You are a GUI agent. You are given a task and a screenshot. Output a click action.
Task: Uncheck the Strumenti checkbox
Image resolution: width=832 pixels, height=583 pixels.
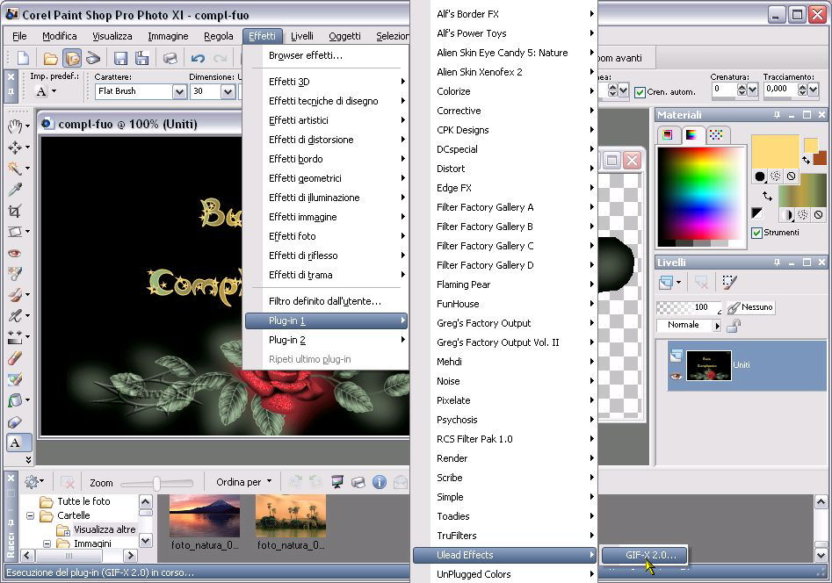(x=756, y=233)
